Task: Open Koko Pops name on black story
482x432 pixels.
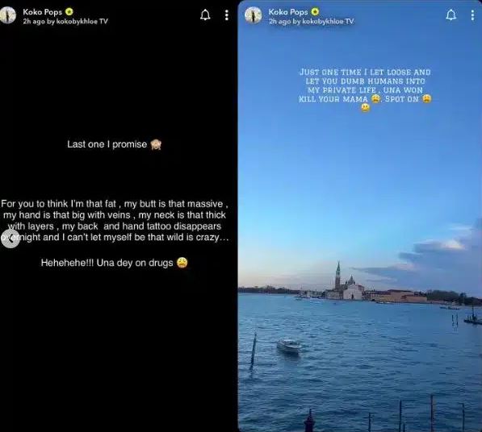Action: point(43,12)
